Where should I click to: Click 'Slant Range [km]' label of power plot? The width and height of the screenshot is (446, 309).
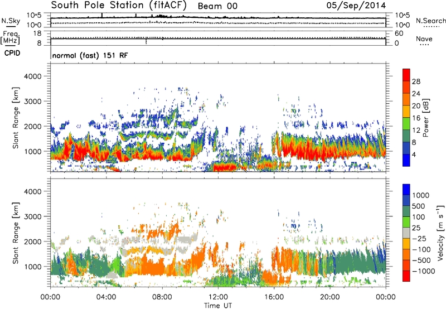point(16,118)
